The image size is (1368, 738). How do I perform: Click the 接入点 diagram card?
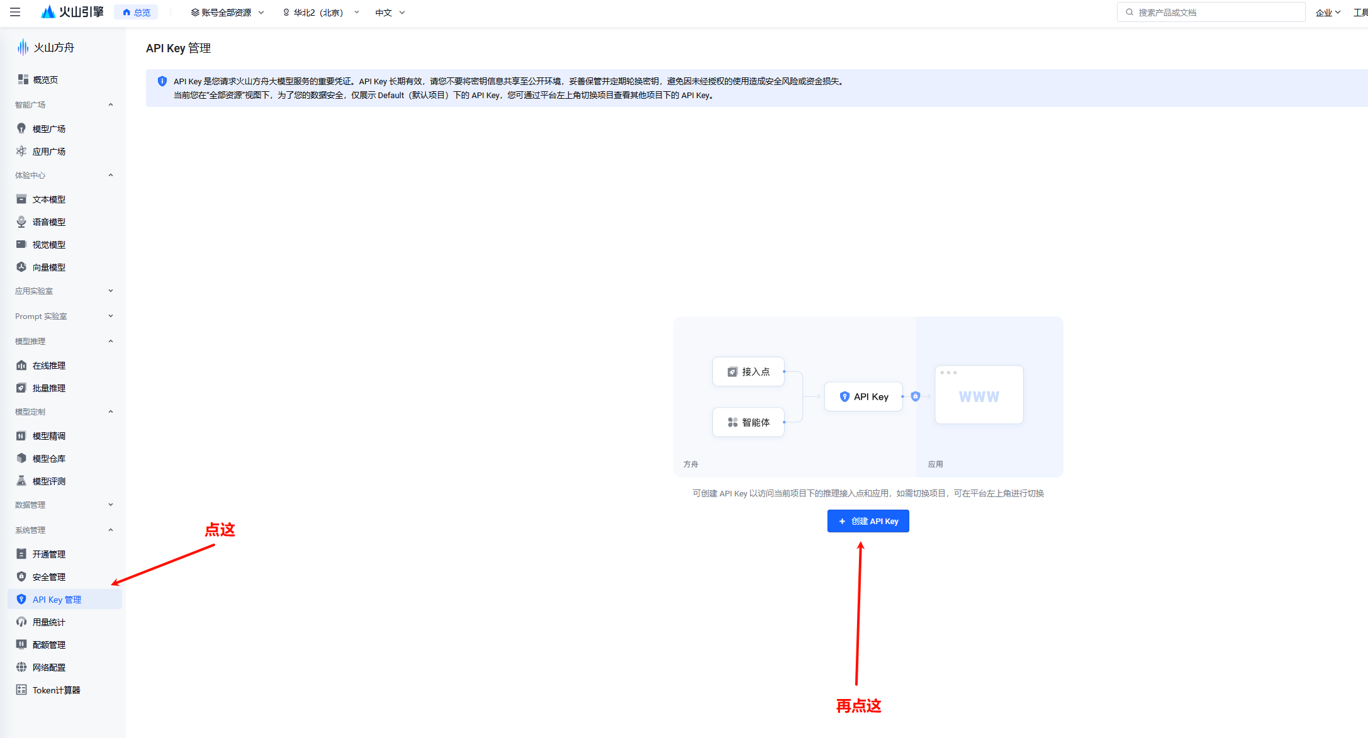[748, 371]
